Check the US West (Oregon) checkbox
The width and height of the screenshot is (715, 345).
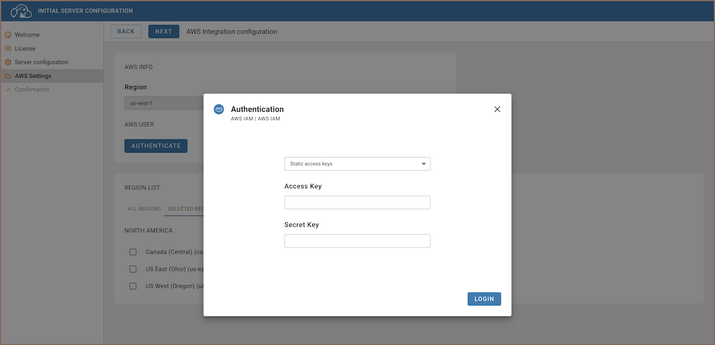coord(133,286)
